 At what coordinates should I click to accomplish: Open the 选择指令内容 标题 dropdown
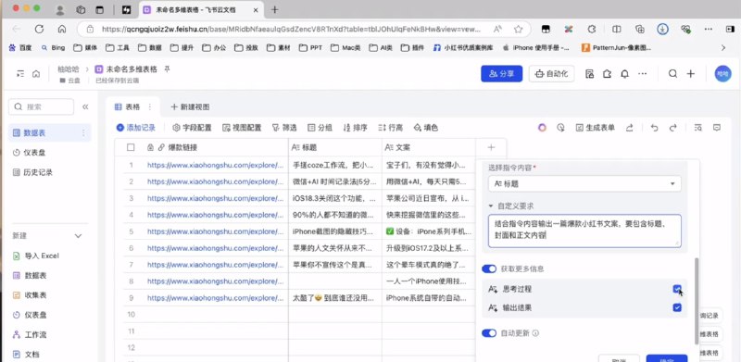[x=584, y=184]
